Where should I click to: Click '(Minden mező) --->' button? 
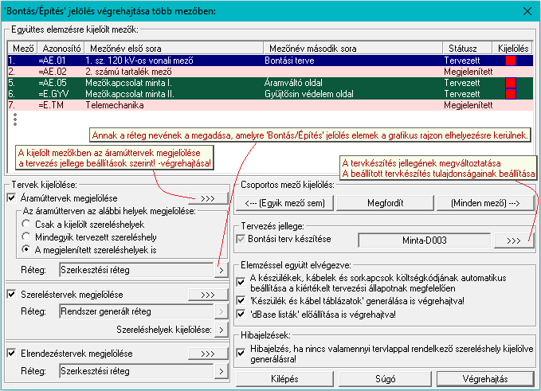pyautogui.click(x=485, y=203)
